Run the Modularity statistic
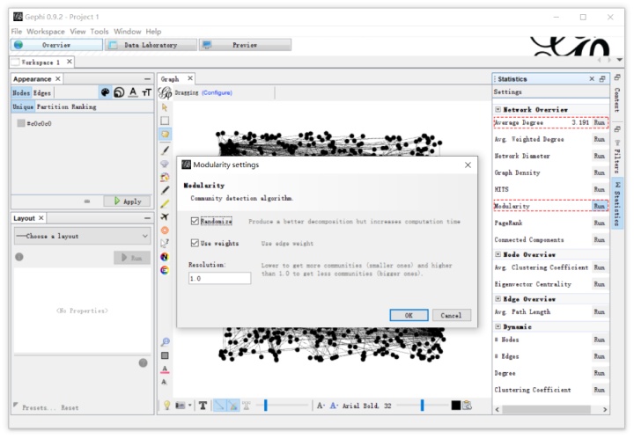 click(x=600, y=206)
